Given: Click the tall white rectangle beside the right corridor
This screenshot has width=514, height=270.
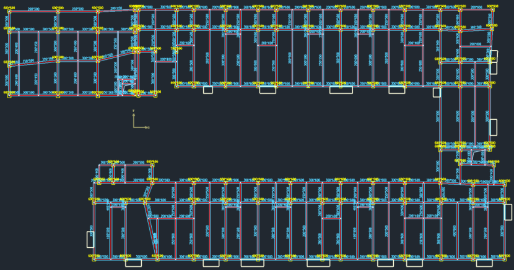Looking at the screenshot, I should (x=493, y=127).
